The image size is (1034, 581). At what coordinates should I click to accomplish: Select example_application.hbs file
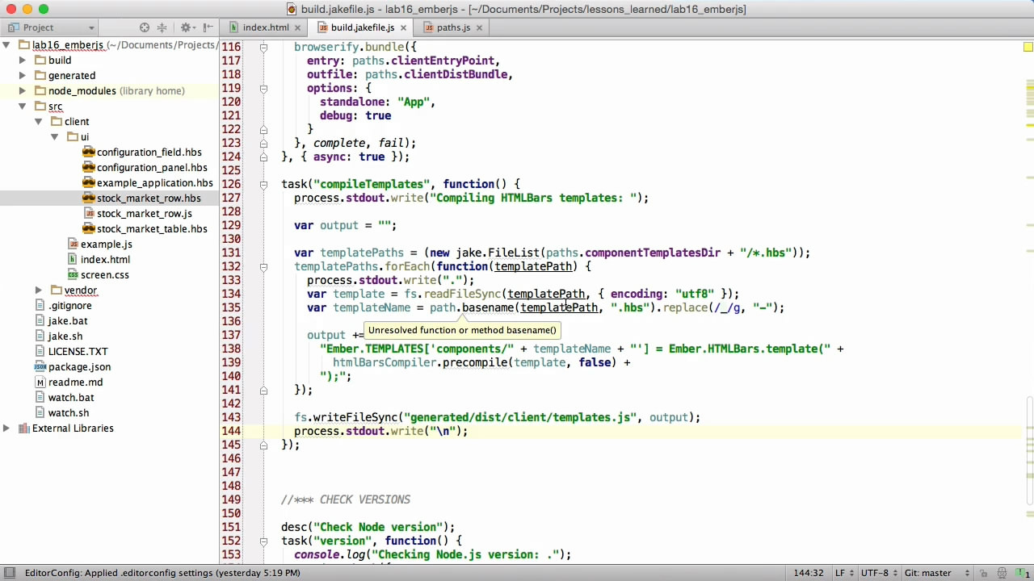point(155,183)
